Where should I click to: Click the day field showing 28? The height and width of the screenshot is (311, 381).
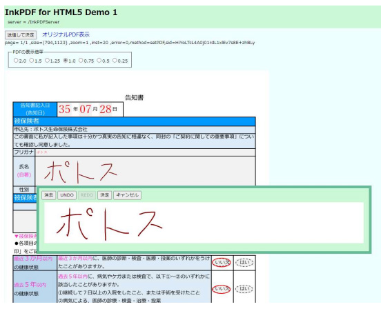coord(106,109)
